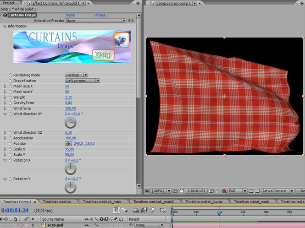Click scroll down arrow in Effect Controls
Image resolution: width=305 pixels, height=228 pixels.
(139, 186)
